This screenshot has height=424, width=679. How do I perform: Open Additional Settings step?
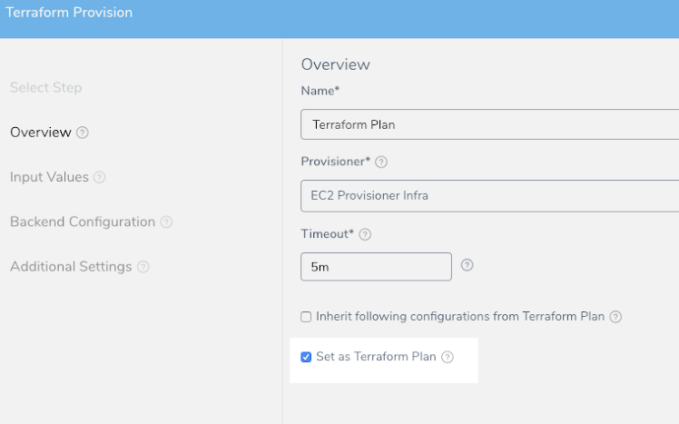(x=71, y=266)
